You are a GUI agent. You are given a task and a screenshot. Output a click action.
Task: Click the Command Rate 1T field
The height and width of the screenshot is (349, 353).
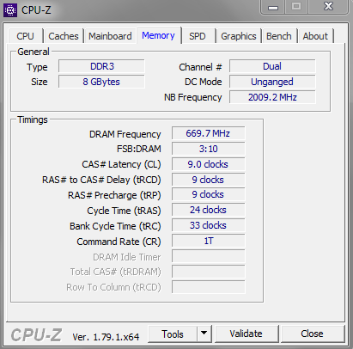pyautogui.click(x=208, y=241)
